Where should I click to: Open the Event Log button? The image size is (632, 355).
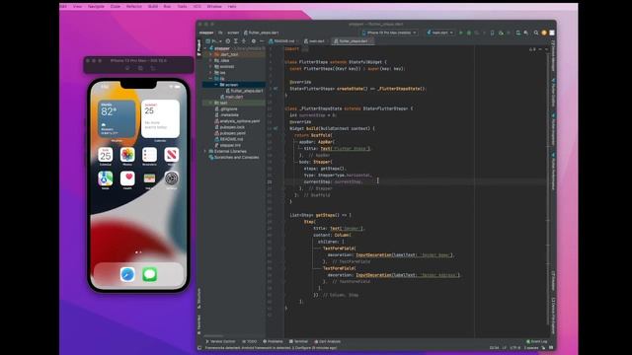click(536, 341)
